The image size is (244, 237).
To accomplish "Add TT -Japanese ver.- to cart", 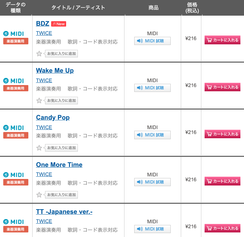I will [222, 228].
